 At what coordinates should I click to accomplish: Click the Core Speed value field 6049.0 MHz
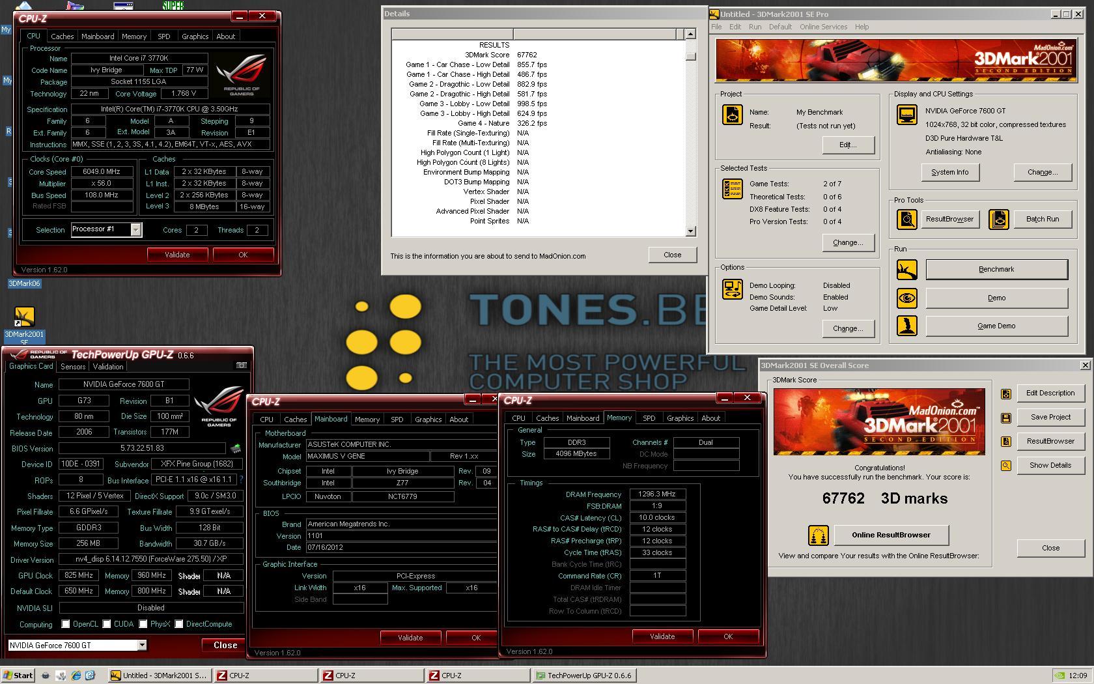pos(101,172)
